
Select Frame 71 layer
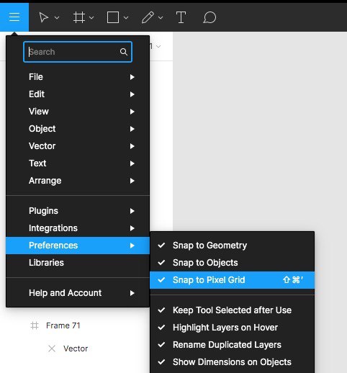(63, 325)
